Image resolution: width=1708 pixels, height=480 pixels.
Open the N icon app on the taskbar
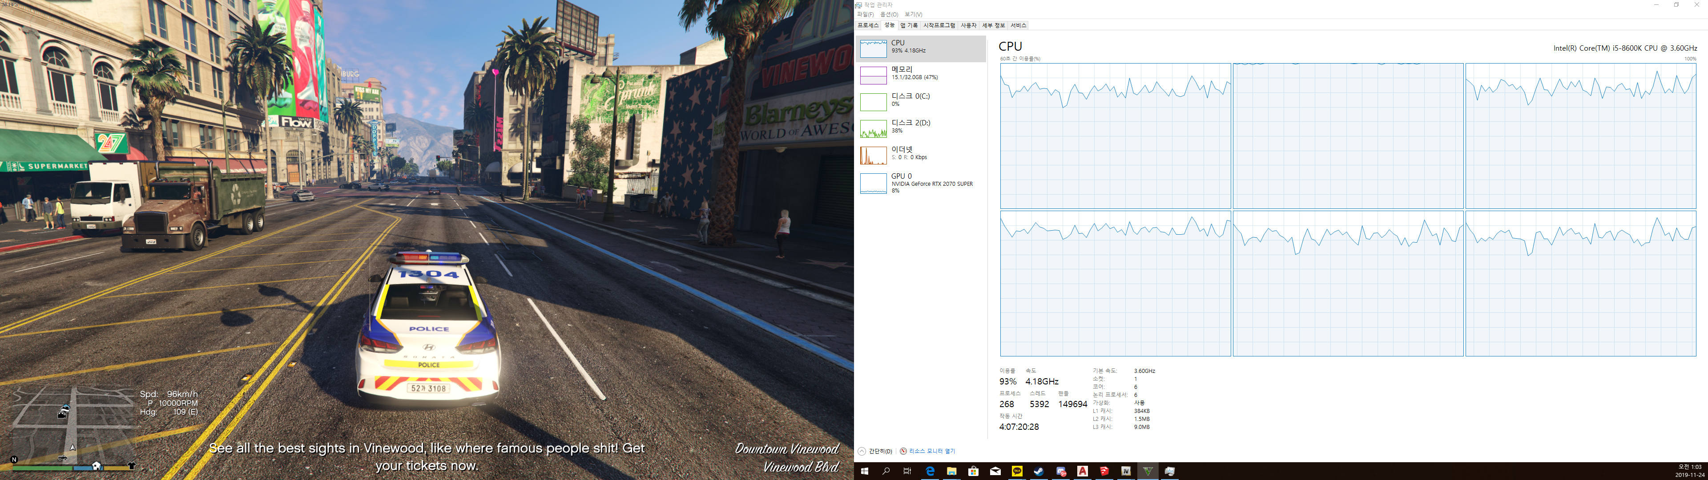click(1126, 472)
